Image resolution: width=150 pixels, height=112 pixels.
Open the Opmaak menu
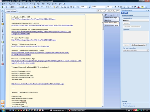(x=32, y=4)
